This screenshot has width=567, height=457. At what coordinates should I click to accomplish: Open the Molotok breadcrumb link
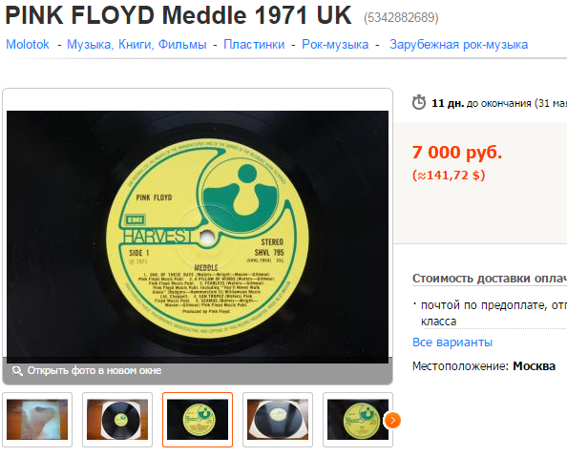(x=28, y=45)
